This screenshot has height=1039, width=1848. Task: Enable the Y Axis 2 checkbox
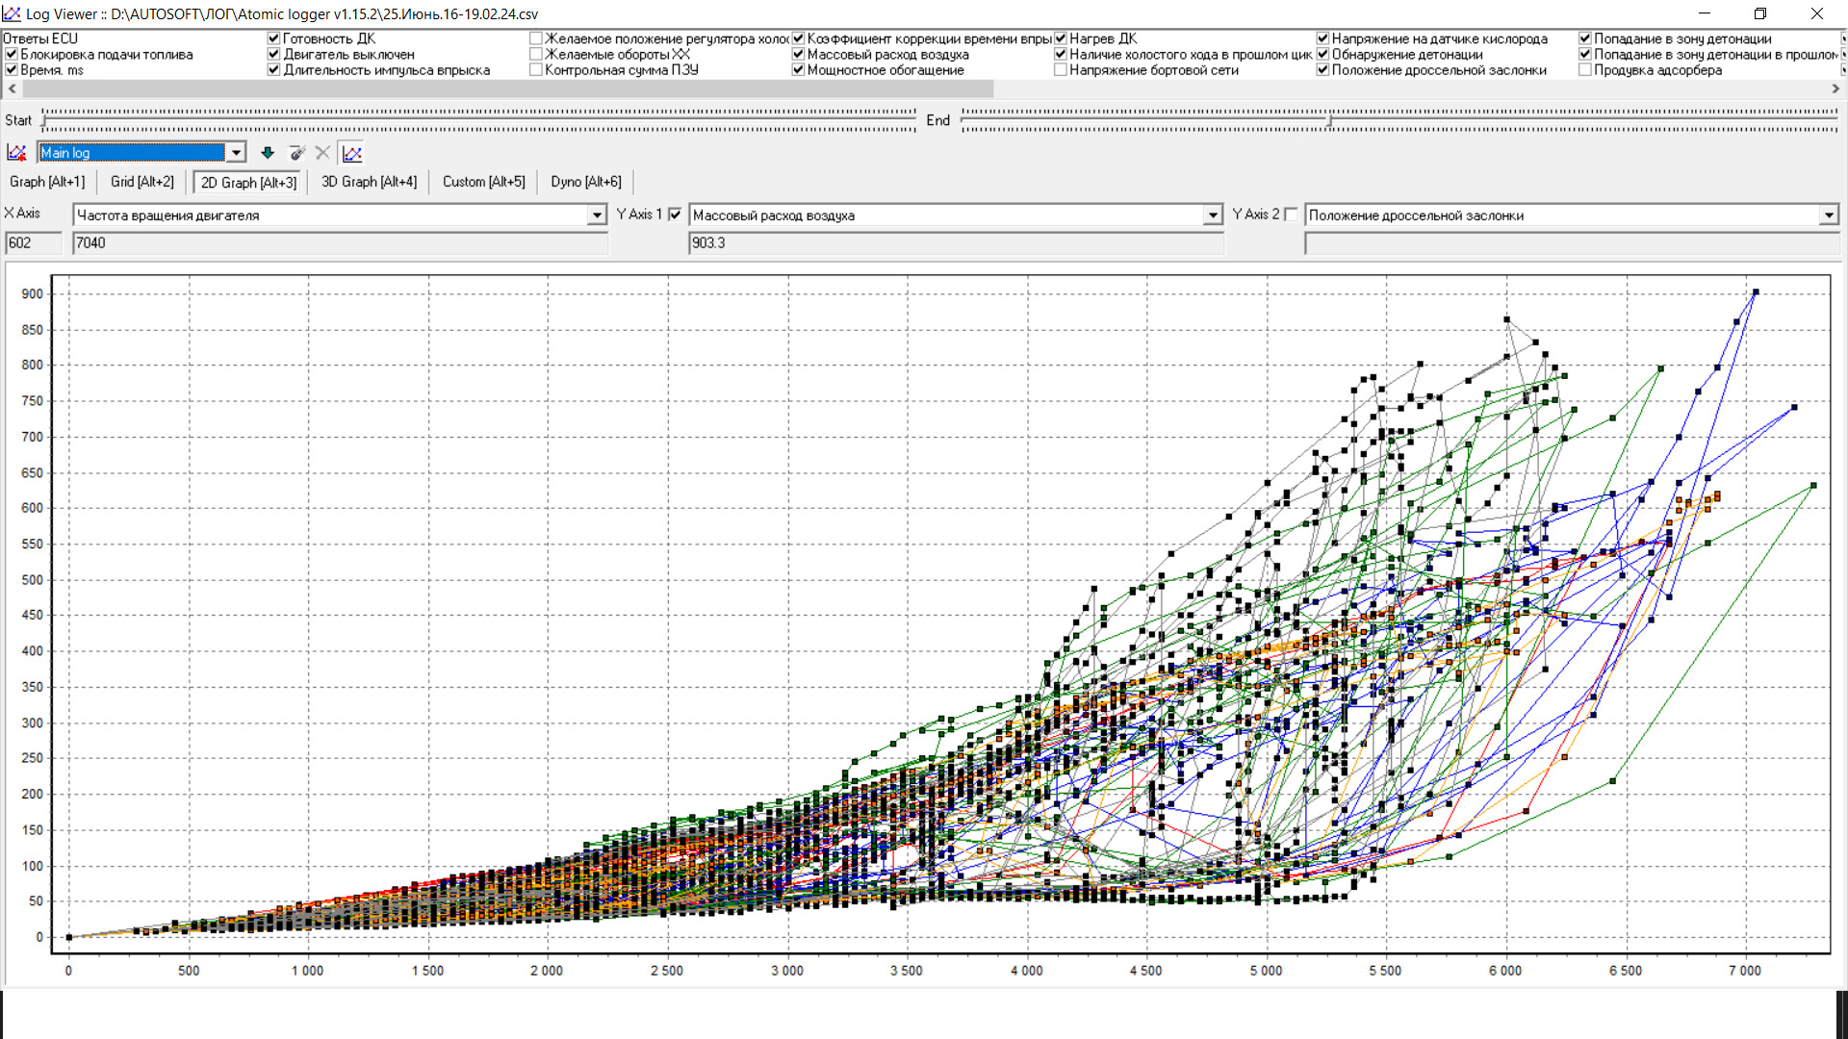tap(1292, 215)
